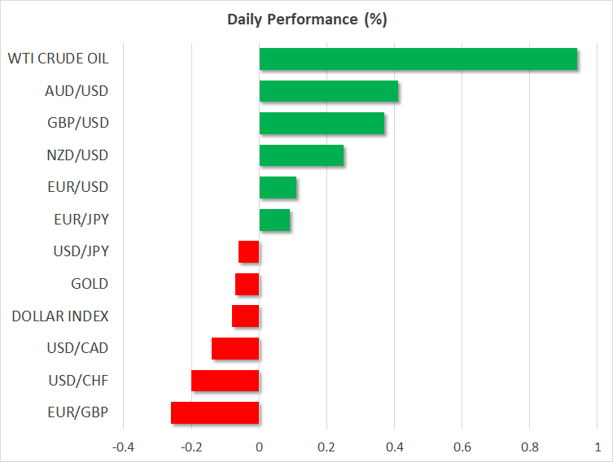613x462 pixels.
Task: Click the USD/JPY red bar
Action: [x=249, y=252]
